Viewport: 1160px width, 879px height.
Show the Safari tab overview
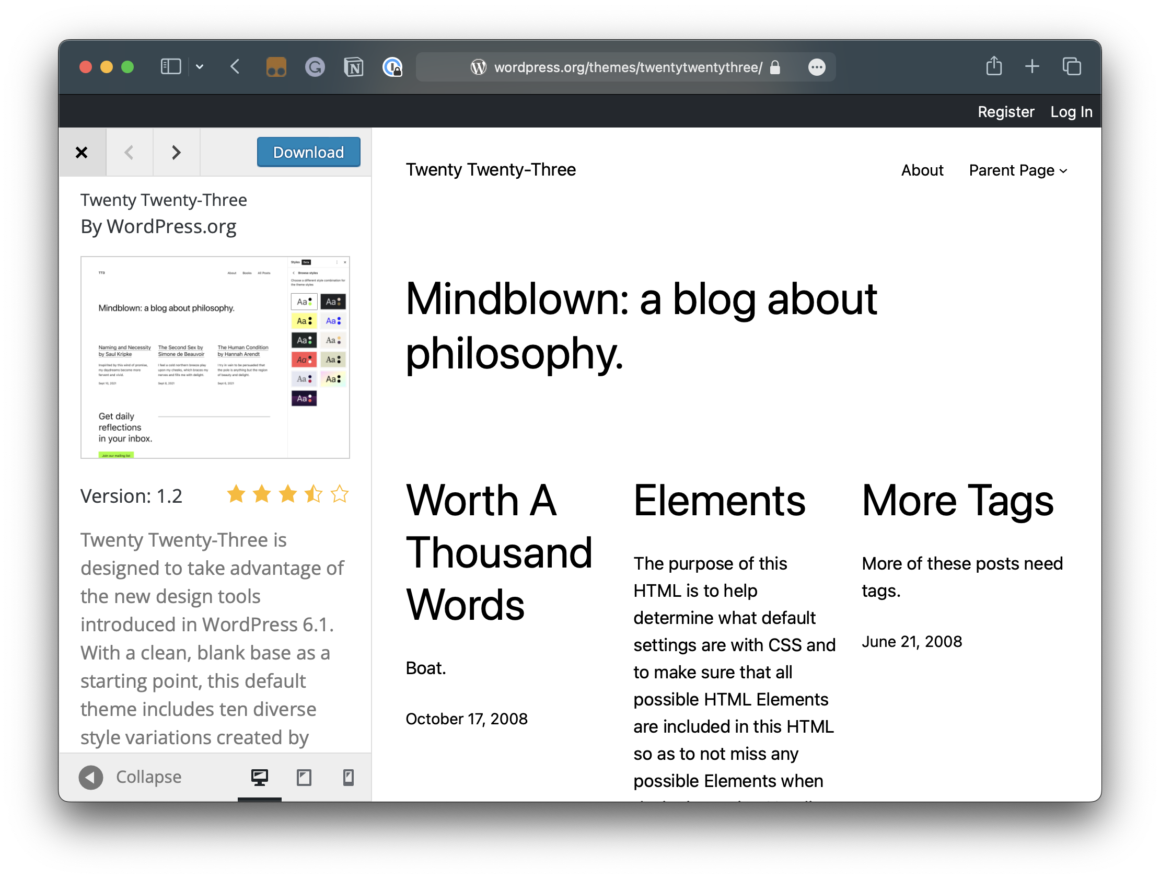(1071, 66)
